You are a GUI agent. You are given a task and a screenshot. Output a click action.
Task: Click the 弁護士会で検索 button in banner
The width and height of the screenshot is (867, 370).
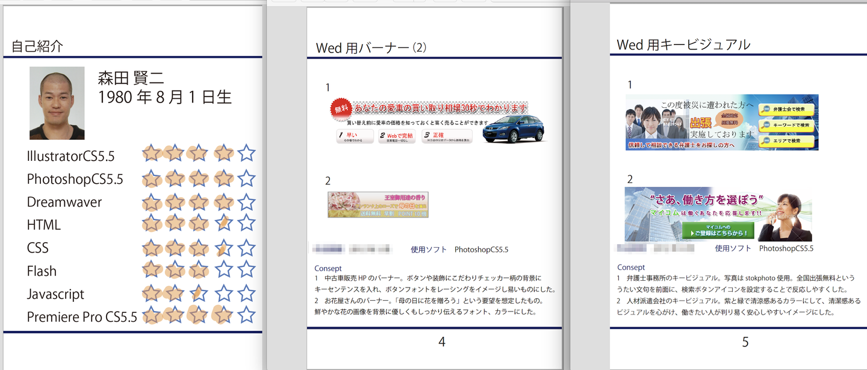pyautogui.click(x=786, y=110)
